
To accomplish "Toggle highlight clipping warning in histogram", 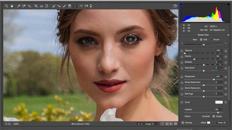I will point(228,5).
